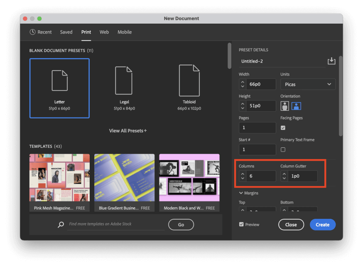This screenshot has height=267, width=363.
Task: Click the Close button
Action: pyautogui.click(x=291, y=224)
